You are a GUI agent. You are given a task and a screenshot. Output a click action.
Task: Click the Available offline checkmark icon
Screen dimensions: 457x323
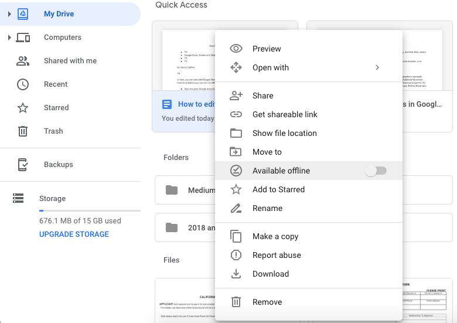[236, 171]
